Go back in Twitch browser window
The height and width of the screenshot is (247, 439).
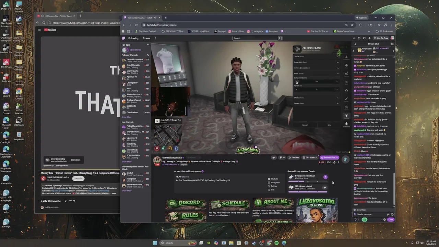click(124, 25)
